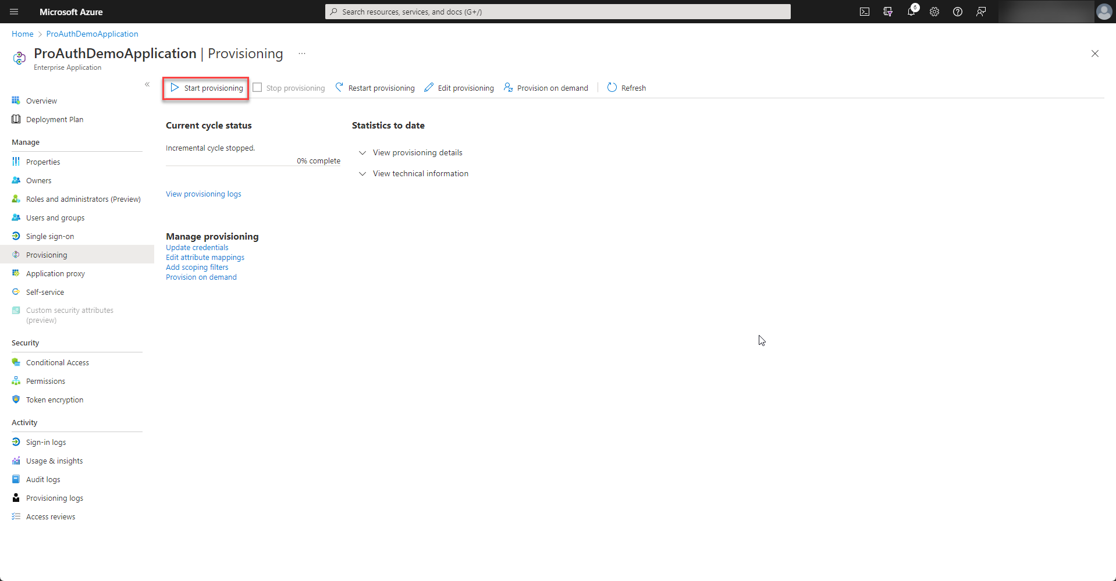Expand View technical information

click(414, 173)
